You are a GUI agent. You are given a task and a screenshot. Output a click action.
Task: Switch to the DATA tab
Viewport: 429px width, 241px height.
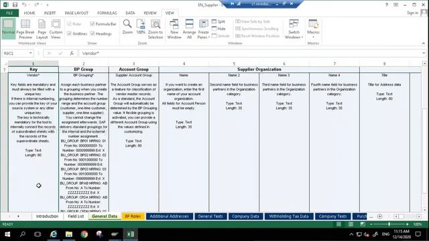pos(130,13)
